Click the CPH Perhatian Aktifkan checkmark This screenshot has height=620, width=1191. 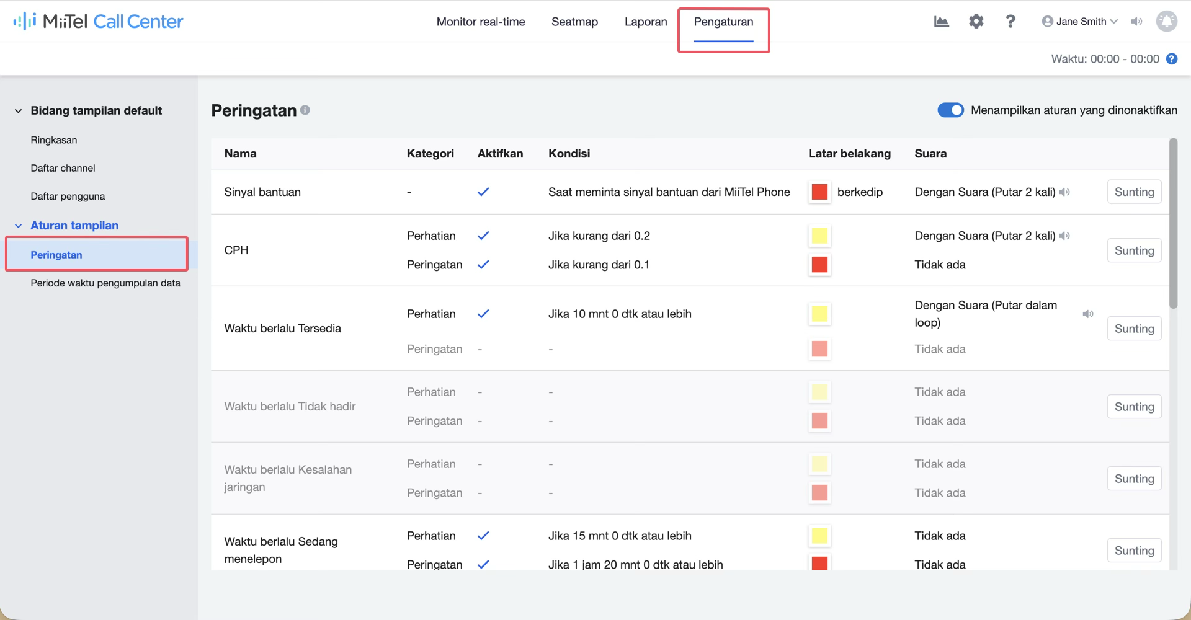pyautogui.click(x=483, y=236)
